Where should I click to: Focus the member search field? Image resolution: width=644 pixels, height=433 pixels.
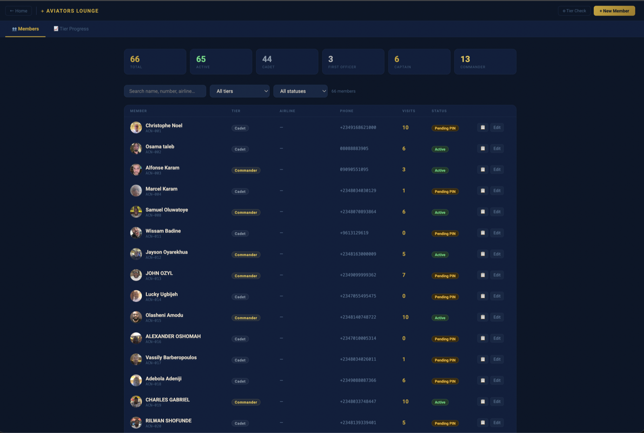click(x=165, y=91)
